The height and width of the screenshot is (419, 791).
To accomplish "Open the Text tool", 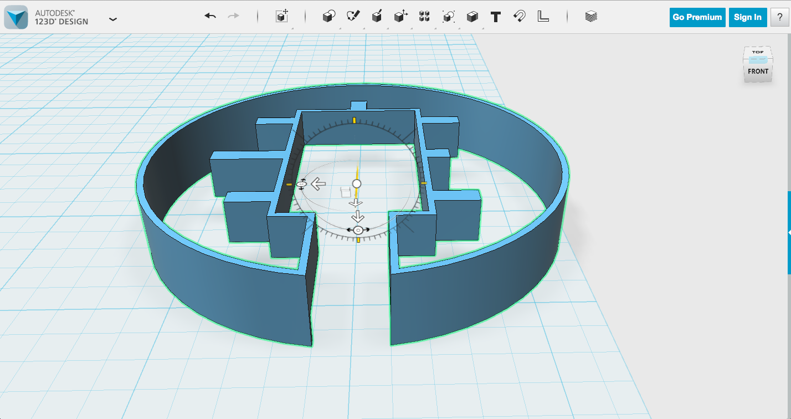I will 495,17.
